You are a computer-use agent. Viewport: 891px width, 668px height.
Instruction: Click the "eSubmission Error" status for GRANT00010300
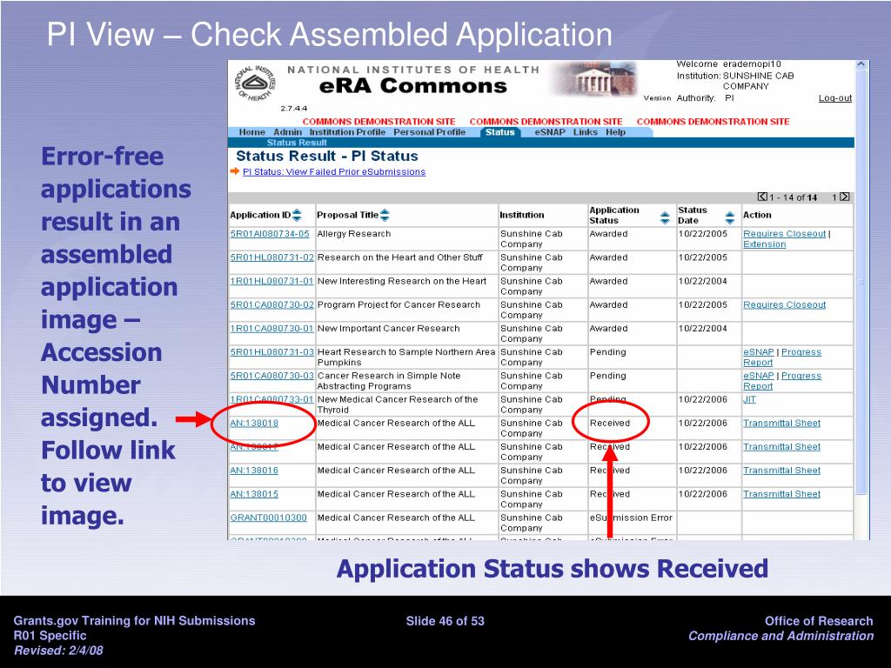tap(631, 518)
